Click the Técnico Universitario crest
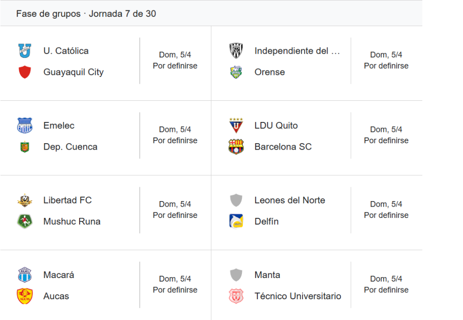463x320 pixels. [x=236, y=296]
